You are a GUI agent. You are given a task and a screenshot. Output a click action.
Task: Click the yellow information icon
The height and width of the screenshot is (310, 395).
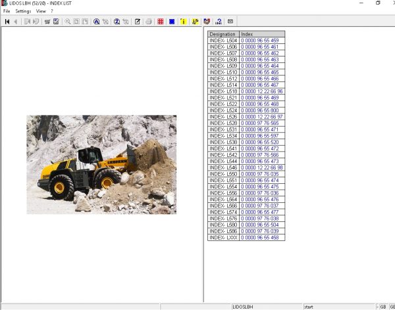tap(184, 22)
